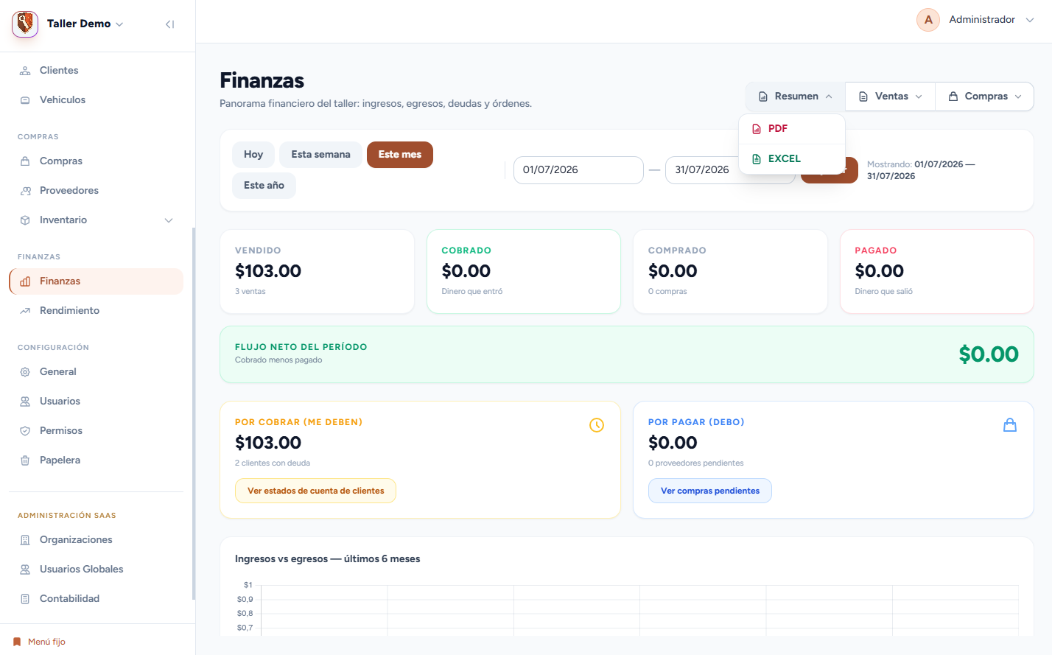Export the summary as EXCEL
The height and width of the screenshot is (655, 1052).
[792, 159]
